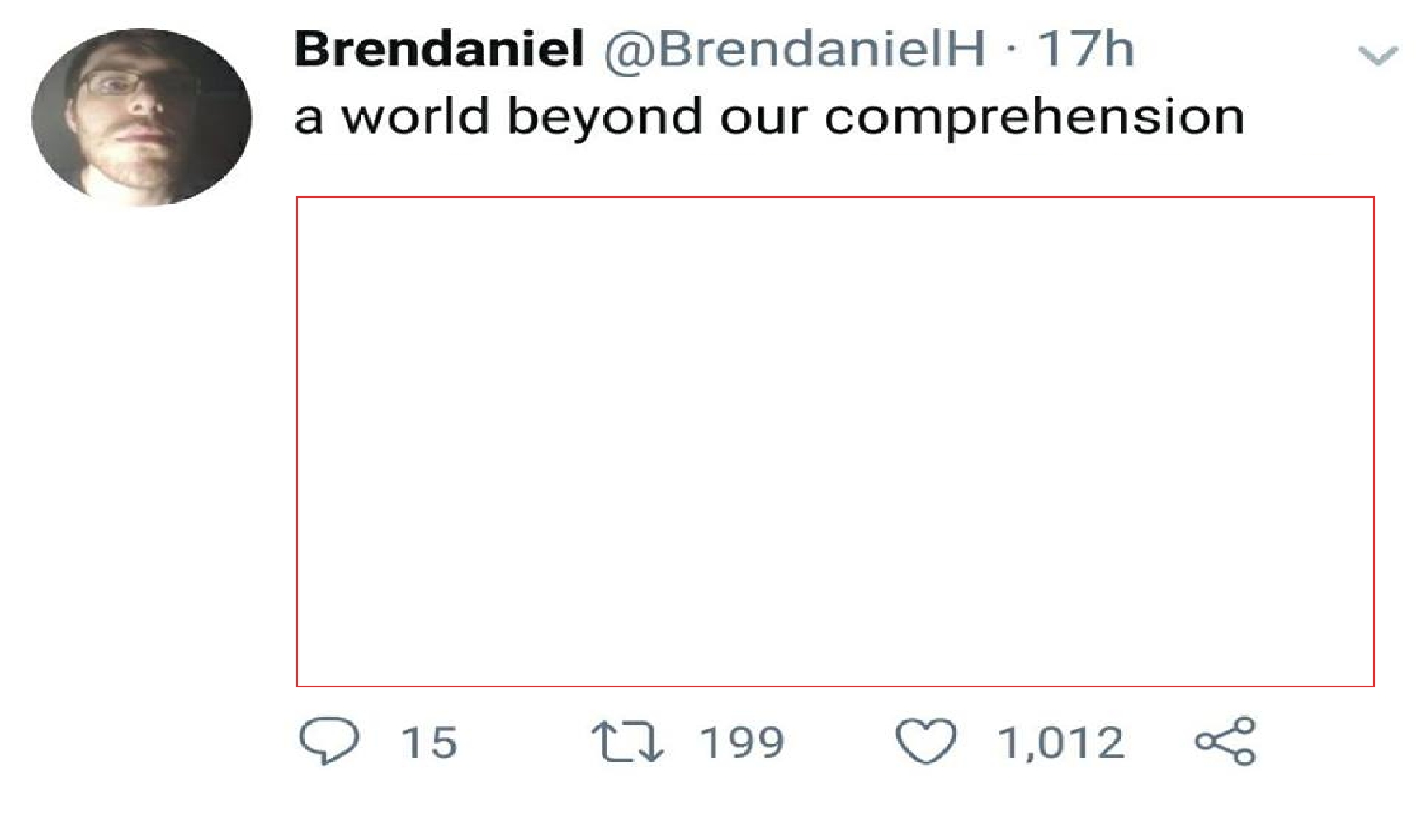Click the dot separator before 17h
Viewport: 1426px width, 821px height.
1011,50
